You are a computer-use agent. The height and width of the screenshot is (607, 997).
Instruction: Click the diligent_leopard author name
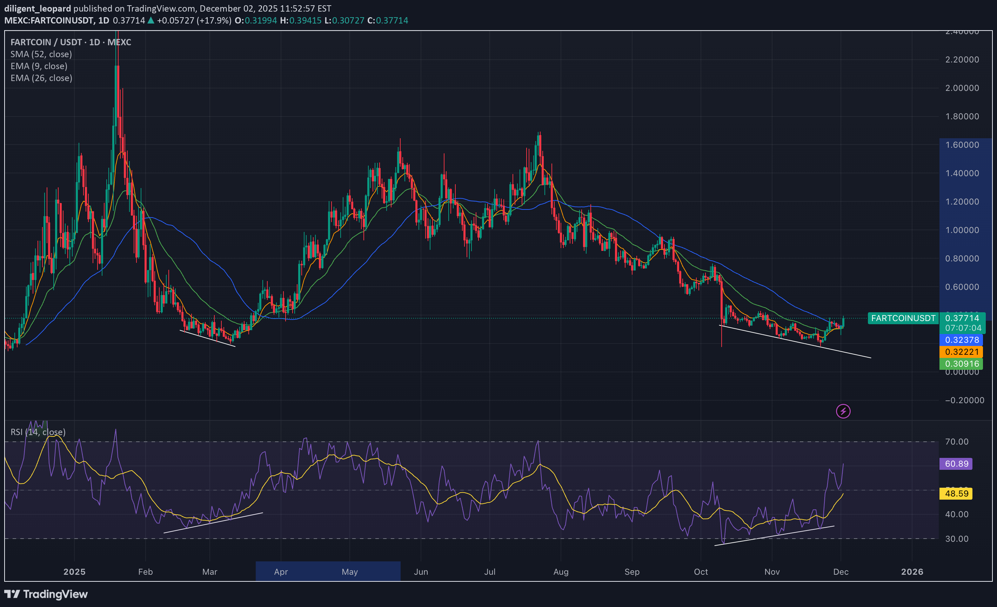tap(37, 8)
